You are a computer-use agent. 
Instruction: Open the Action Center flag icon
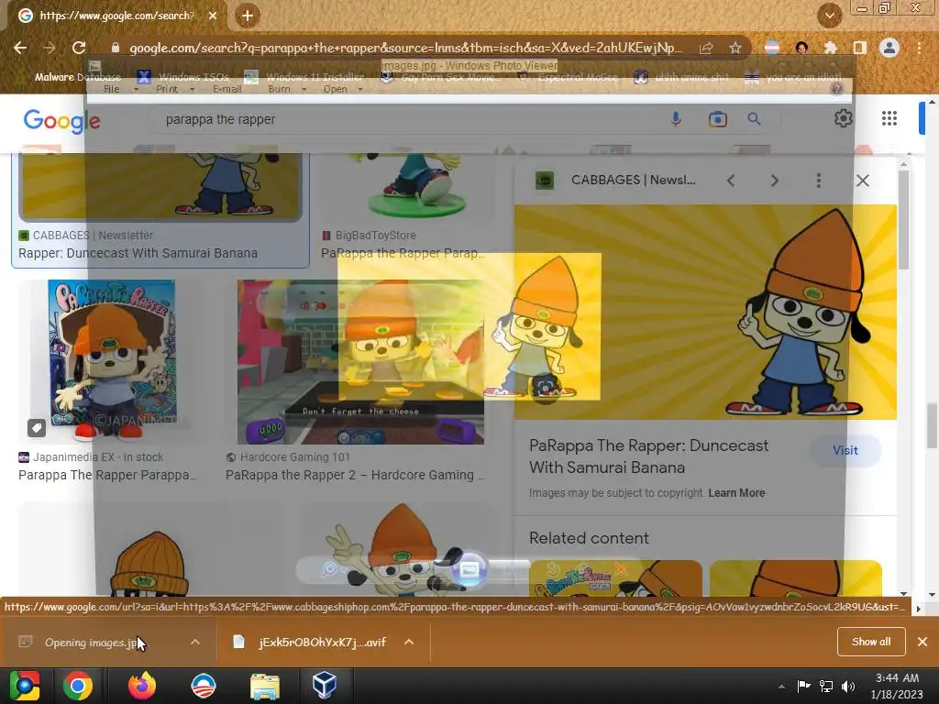[x=803, y=686]
